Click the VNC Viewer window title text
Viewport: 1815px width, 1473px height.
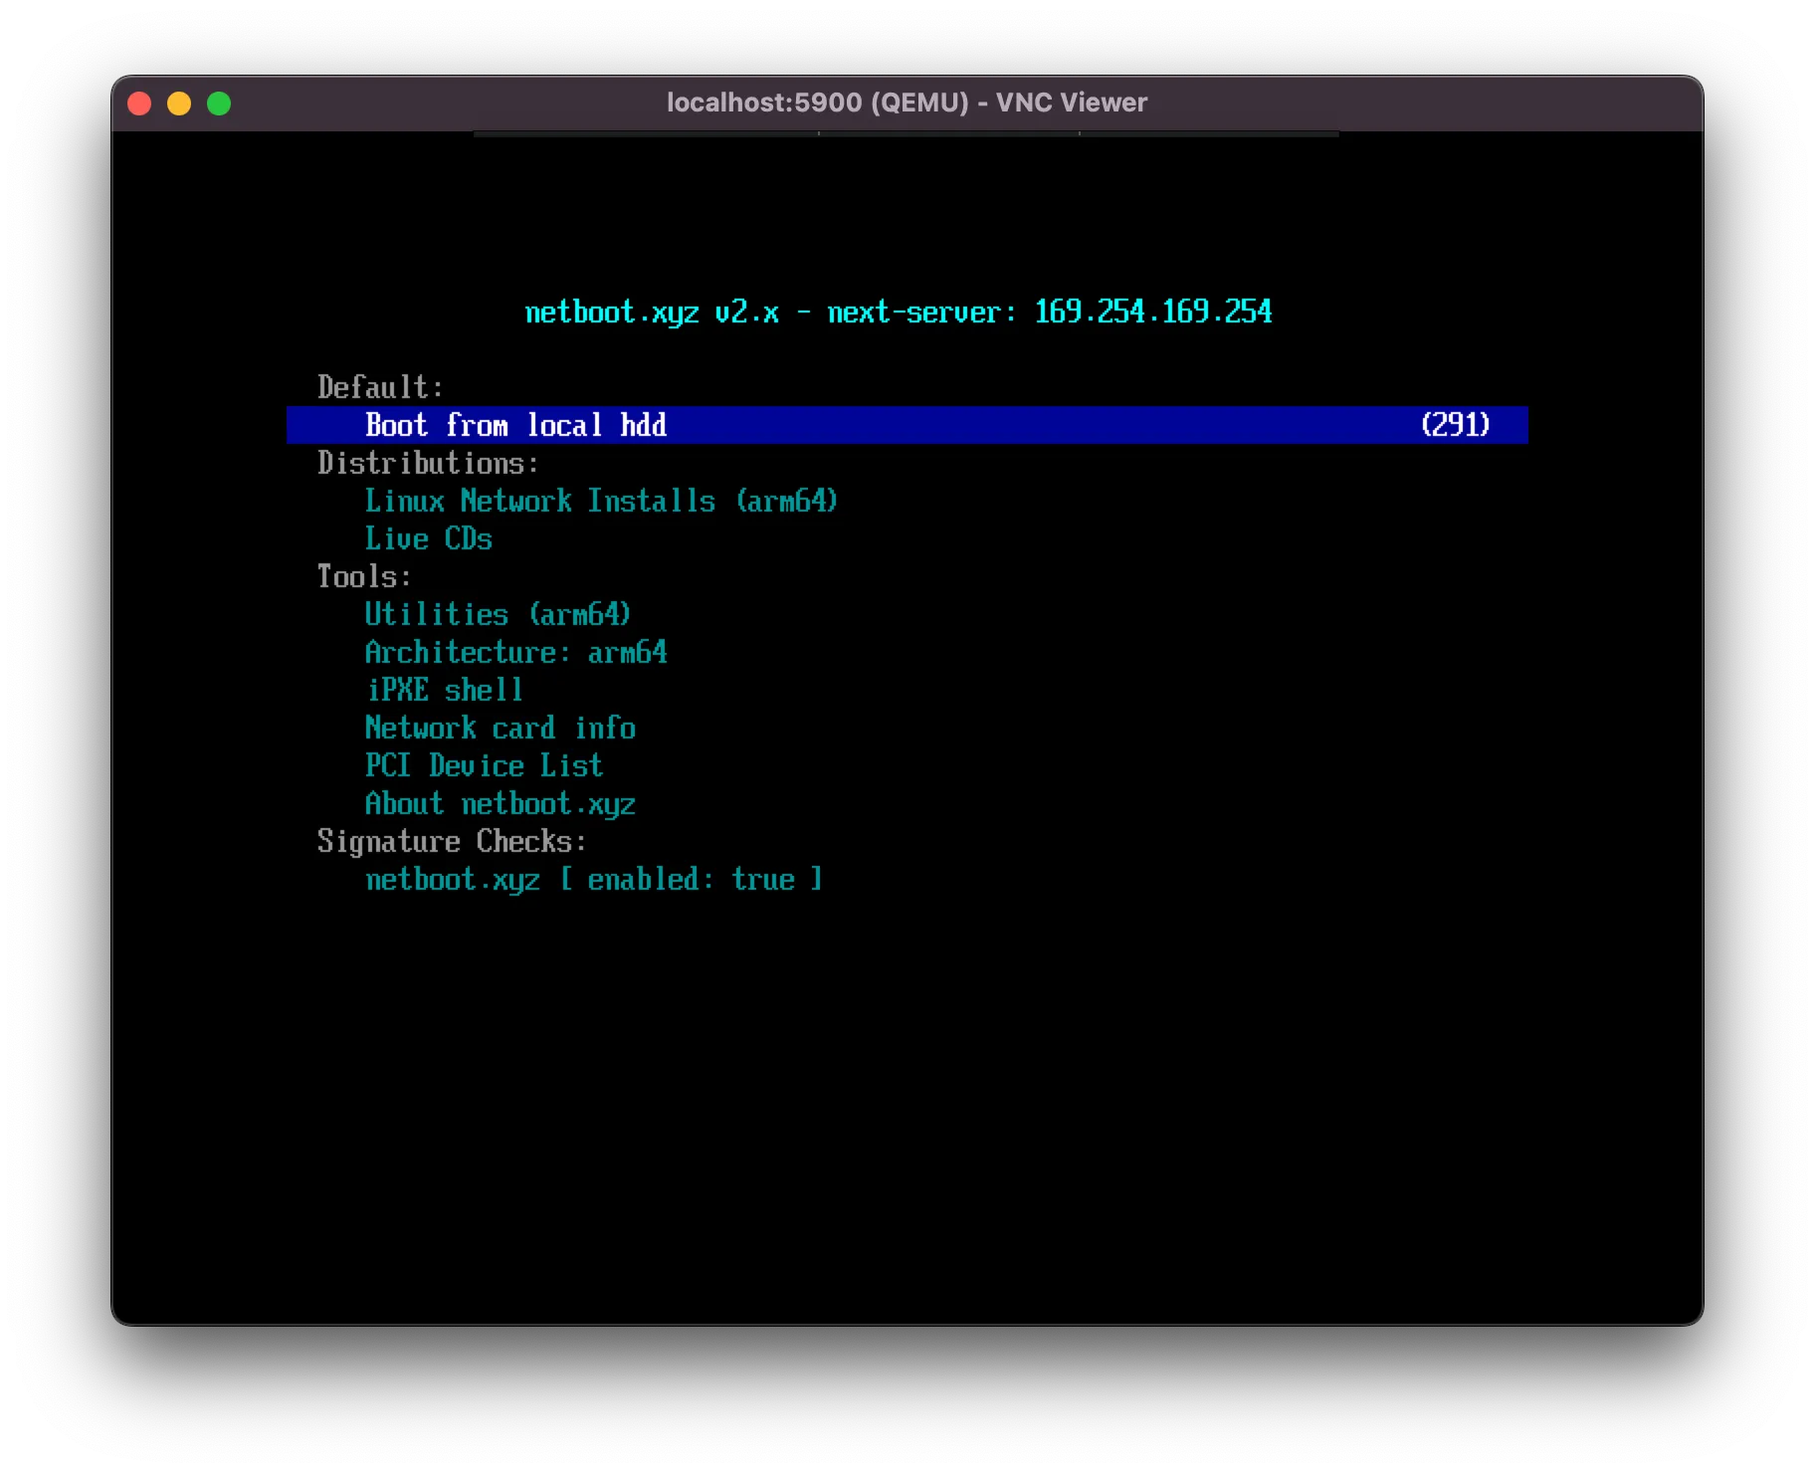coord(907,103)
